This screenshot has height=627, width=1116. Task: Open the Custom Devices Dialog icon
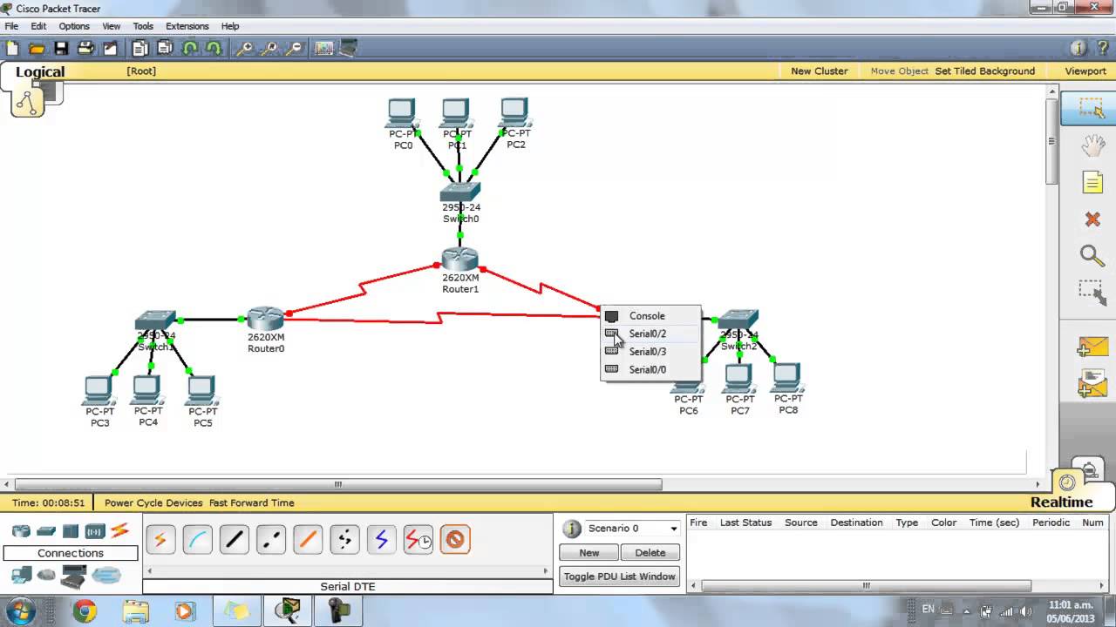[348, 48]
